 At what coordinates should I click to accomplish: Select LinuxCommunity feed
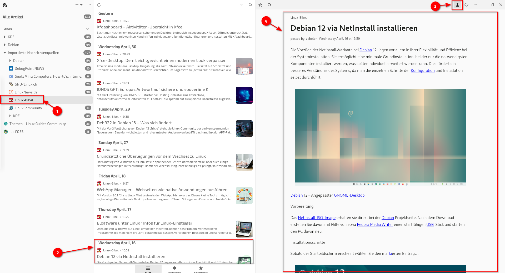point(47,108)
